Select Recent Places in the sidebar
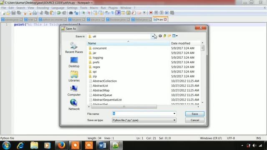 (x=74, y=48)
